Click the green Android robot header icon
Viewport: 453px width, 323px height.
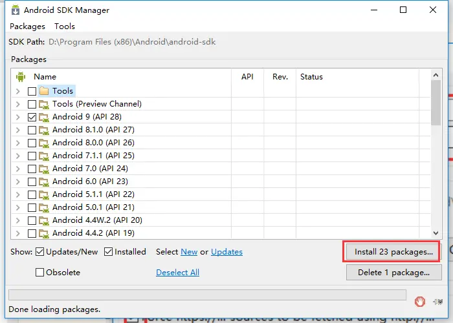[x=21, y=77]
